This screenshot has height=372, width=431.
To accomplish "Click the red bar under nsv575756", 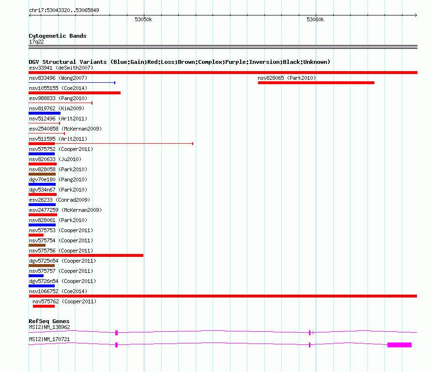I will [x=86, y=255].
